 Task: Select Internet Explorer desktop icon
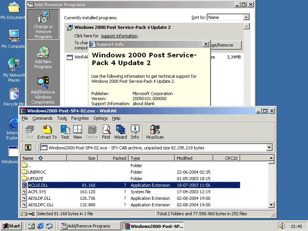[13, 129]
